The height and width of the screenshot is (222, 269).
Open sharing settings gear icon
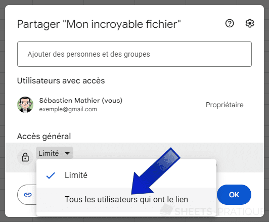tap(250, 23)
